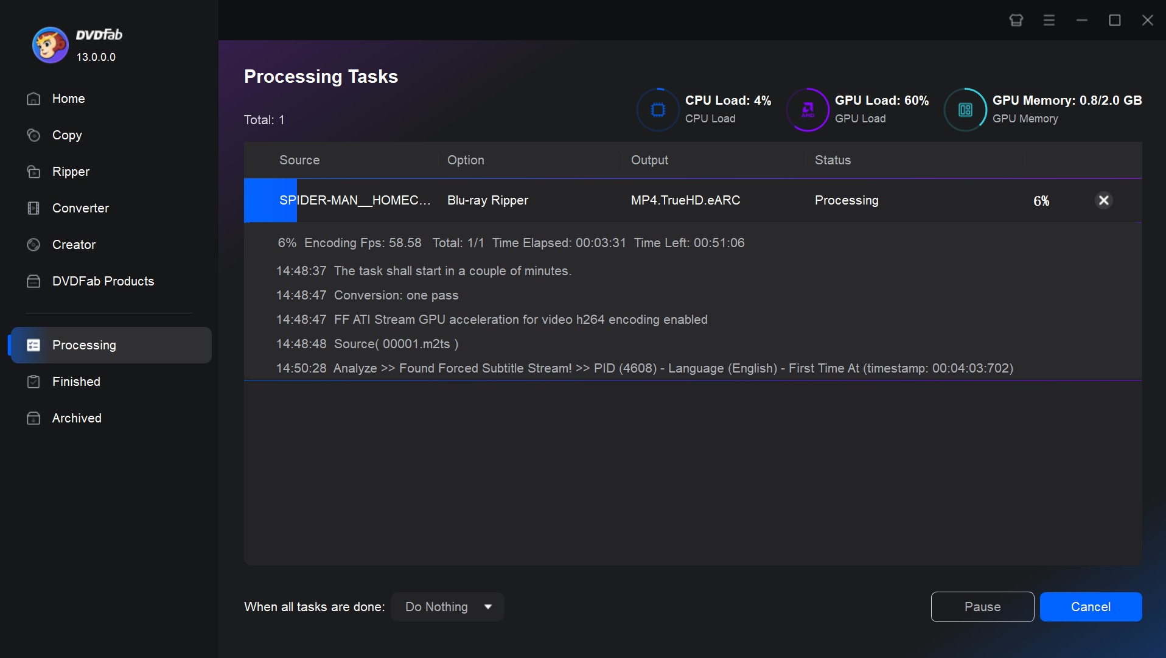
Task: Switch to the Finished tasks view
Action: tap(75, 382)
